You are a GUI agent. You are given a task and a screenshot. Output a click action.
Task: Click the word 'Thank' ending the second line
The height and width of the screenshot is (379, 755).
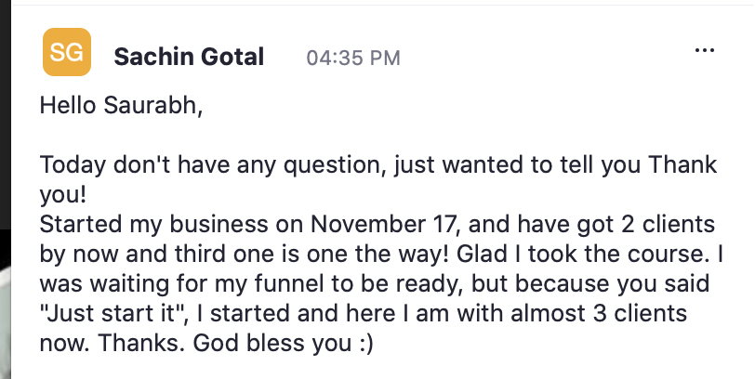(682, 164)
